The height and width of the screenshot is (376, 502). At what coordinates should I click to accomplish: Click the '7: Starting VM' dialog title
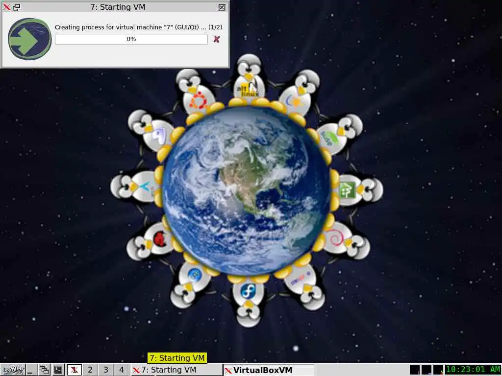click(118, 7)
